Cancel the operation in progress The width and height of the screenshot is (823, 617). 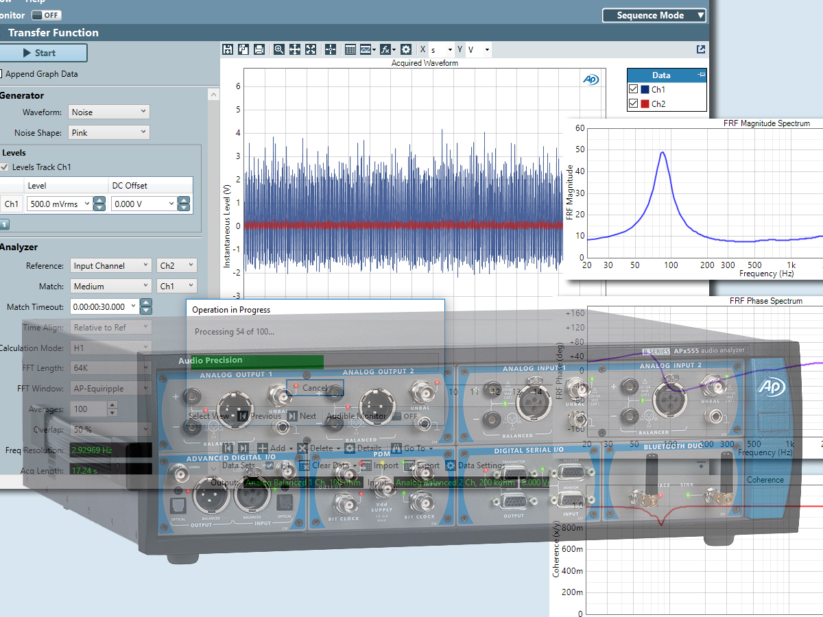click(314, 387)
